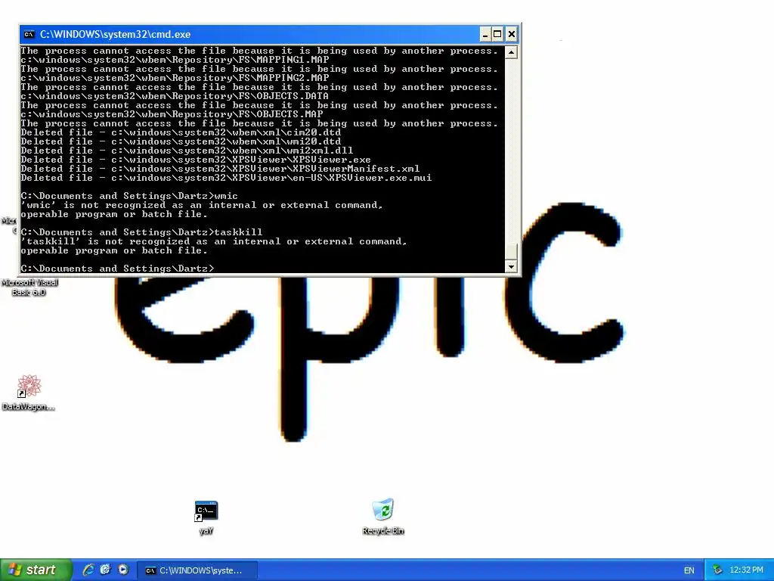Click the 12:32 PM clock
This screenshot has width=774, height=581.
pos(746,570)
